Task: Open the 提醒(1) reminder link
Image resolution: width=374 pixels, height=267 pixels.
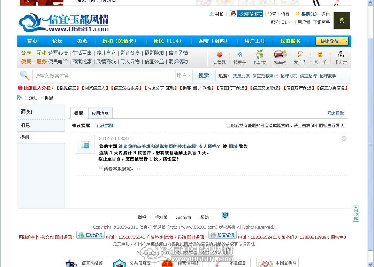Action: point(309,14)
